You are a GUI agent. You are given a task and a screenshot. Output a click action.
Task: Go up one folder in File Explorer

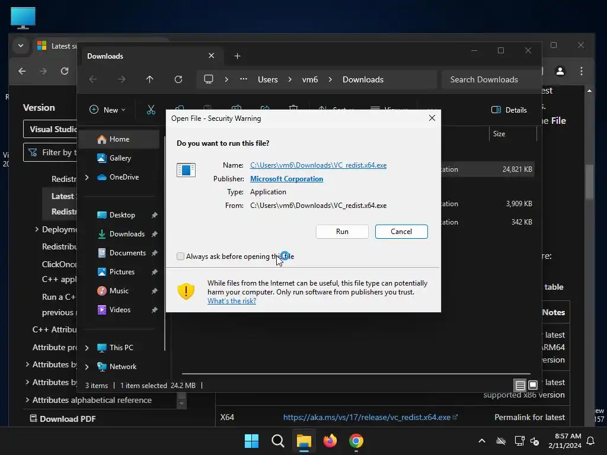(x=150, y=79)
